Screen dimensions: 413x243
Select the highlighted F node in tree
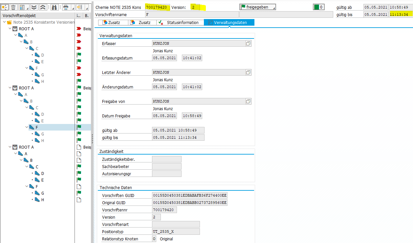point(37,127)
